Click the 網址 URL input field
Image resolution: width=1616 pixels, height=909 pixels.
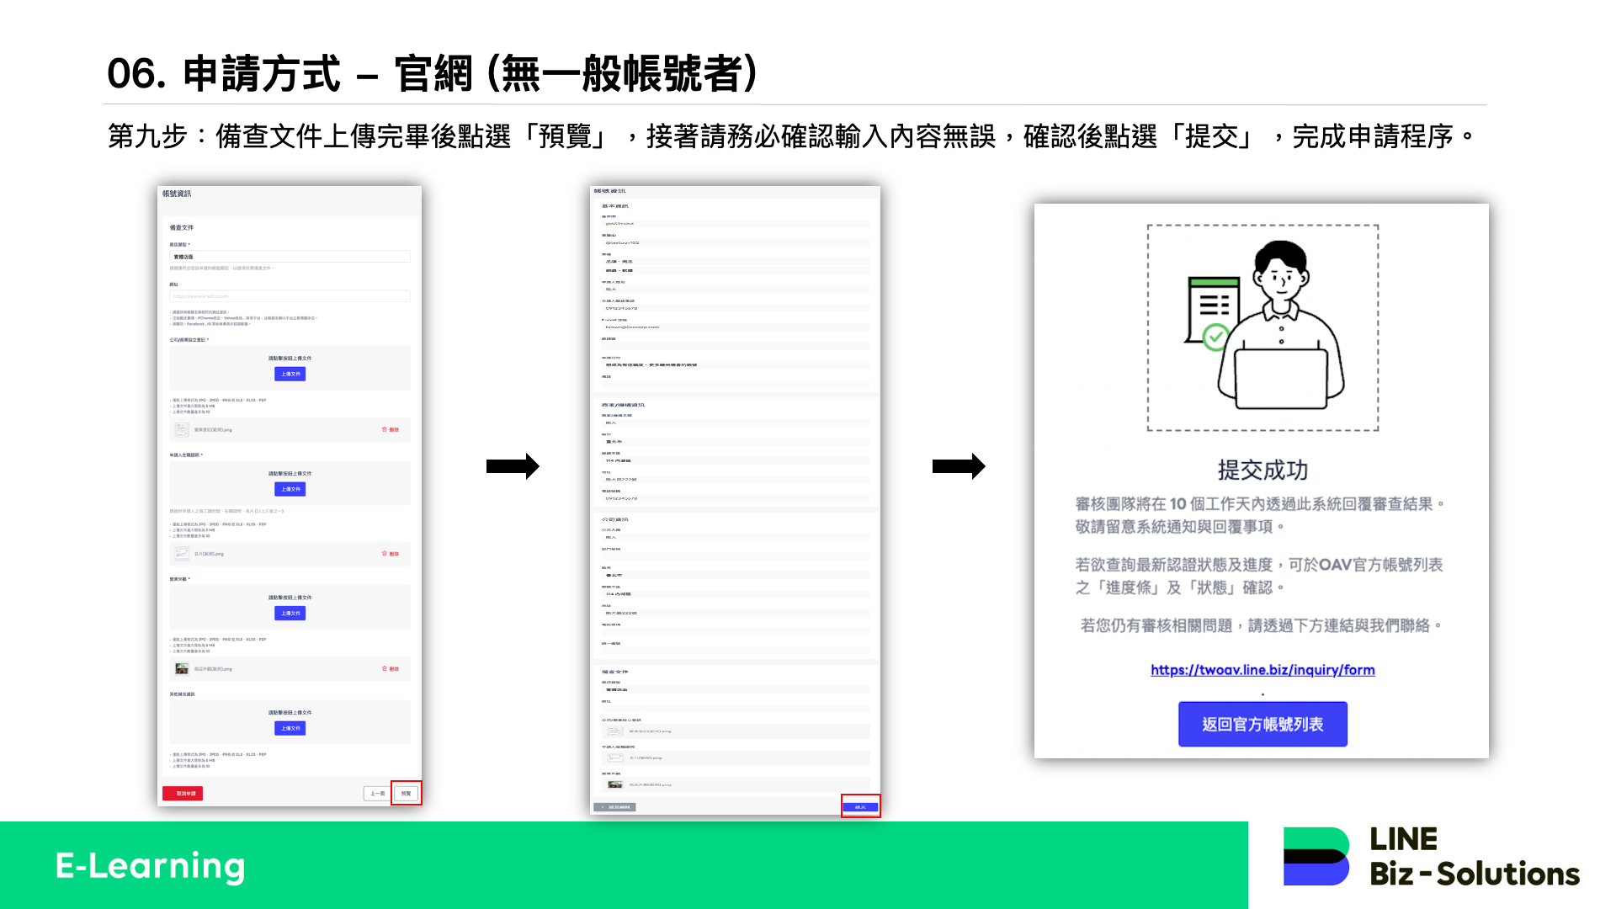tap(290, 296)
